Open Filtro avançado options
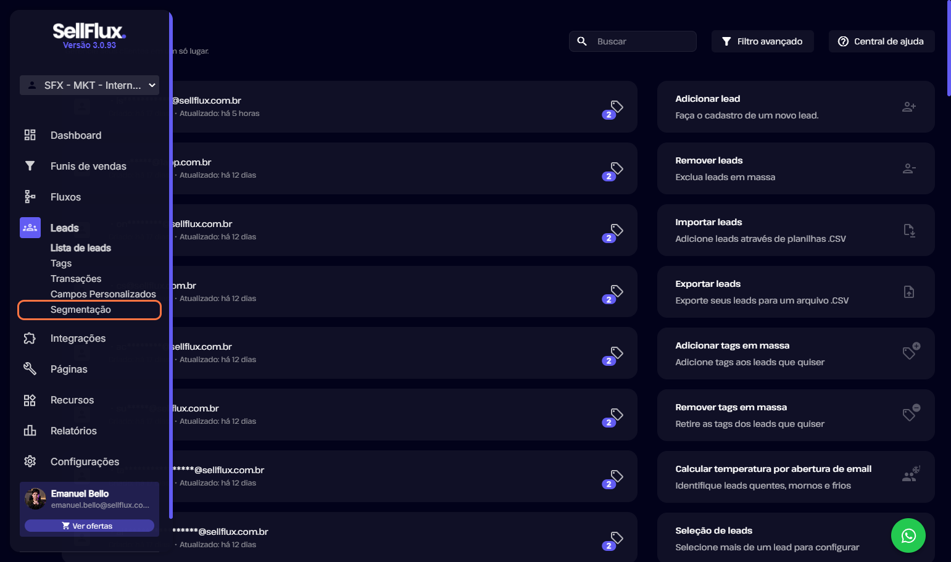Screen dimensions: 951x562 [x=762, y=41]
